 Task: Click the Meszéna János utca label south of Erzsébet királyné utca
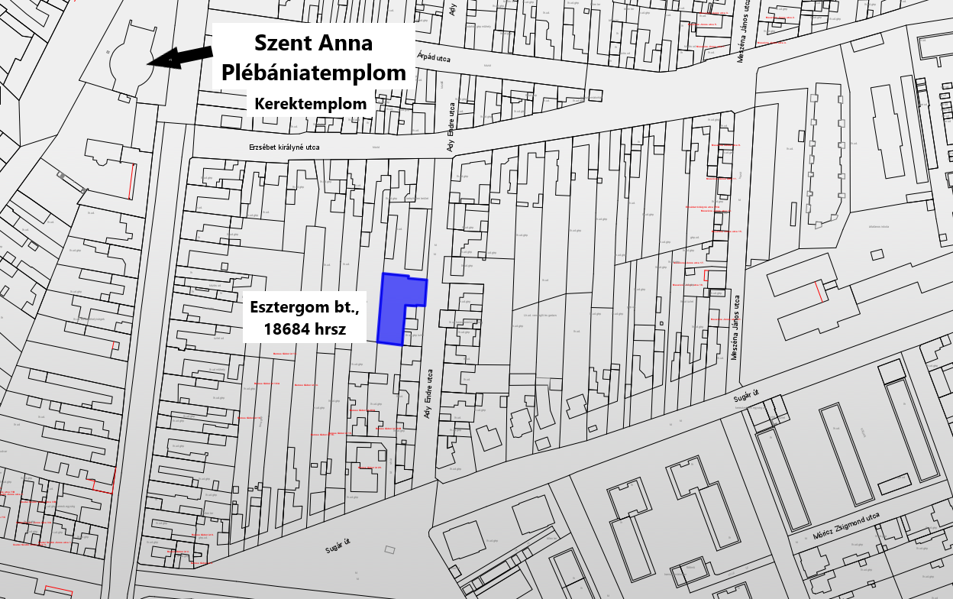pyautogui.click(x=735, y=327)
